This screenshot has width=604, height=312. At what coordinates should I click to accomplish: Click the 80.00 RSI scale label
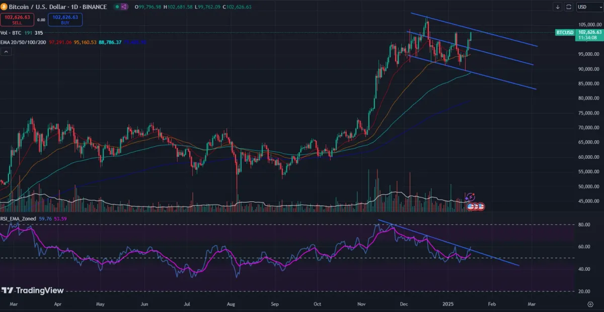click(584, 225)
